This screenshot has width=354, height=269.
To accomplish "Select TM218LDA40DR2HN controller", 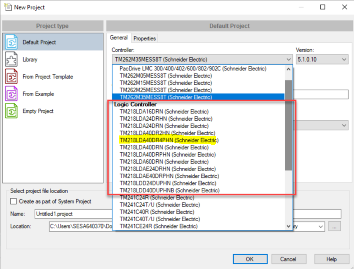I will (199, 133).
